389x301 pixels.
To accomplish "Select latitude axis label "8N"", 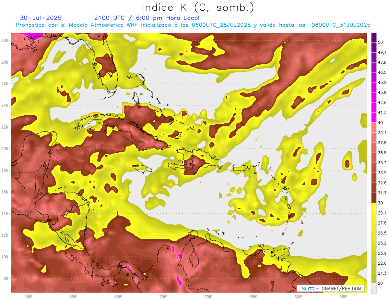I will [x=6, y=278].
